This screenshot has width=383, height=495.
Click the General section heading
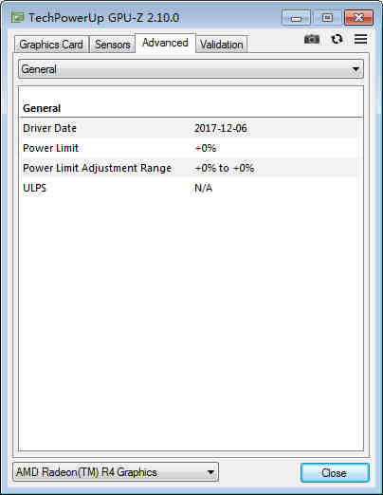[42, 108]
